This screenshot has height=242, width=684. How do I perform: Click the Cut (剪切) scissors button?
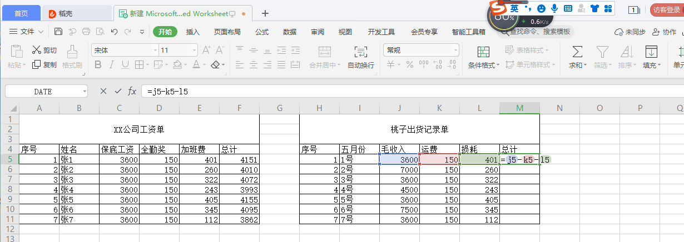[44, 50]
